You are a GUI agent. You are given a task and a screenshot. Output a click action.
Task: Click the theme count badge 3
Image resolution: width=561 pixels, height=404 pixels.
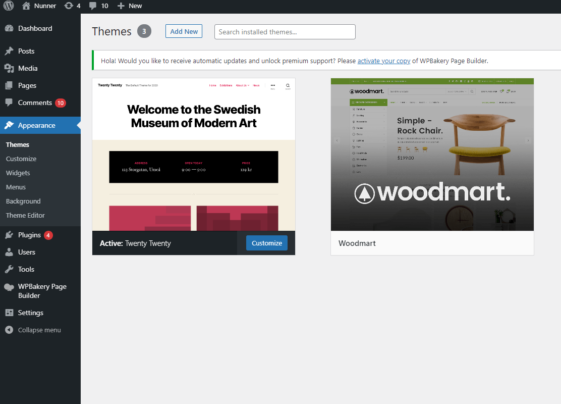[x=144, y=31]
